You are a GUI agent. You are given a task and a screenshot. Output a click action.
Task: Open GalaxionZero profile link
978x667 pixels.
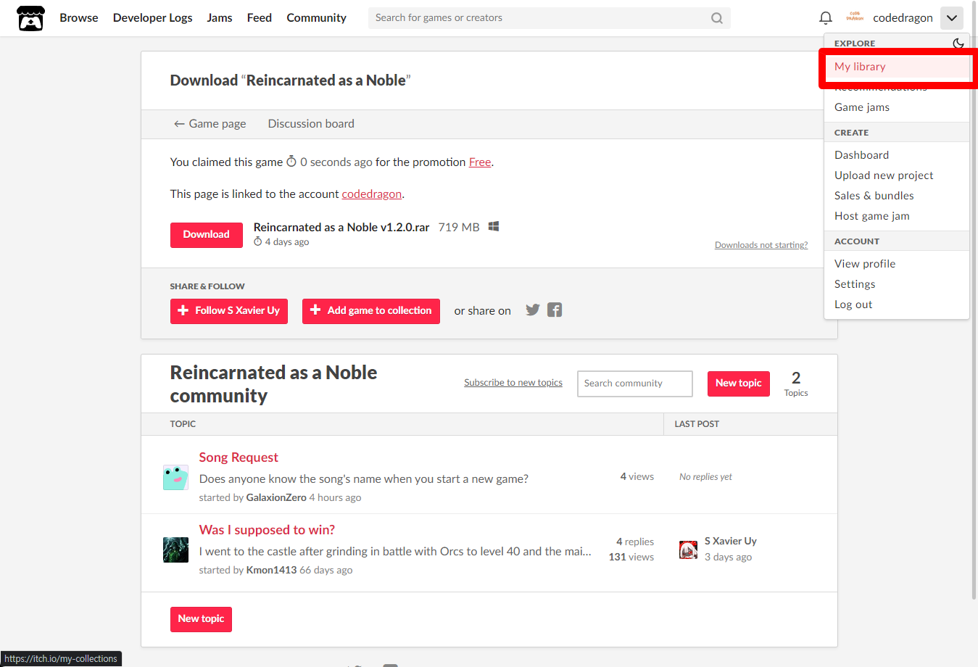point(276,498)
